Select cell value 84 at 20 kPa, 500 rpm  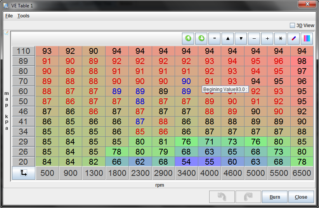coord(47,162)
